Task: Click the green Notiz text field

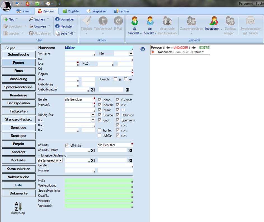Action: [x=98, y=181]
